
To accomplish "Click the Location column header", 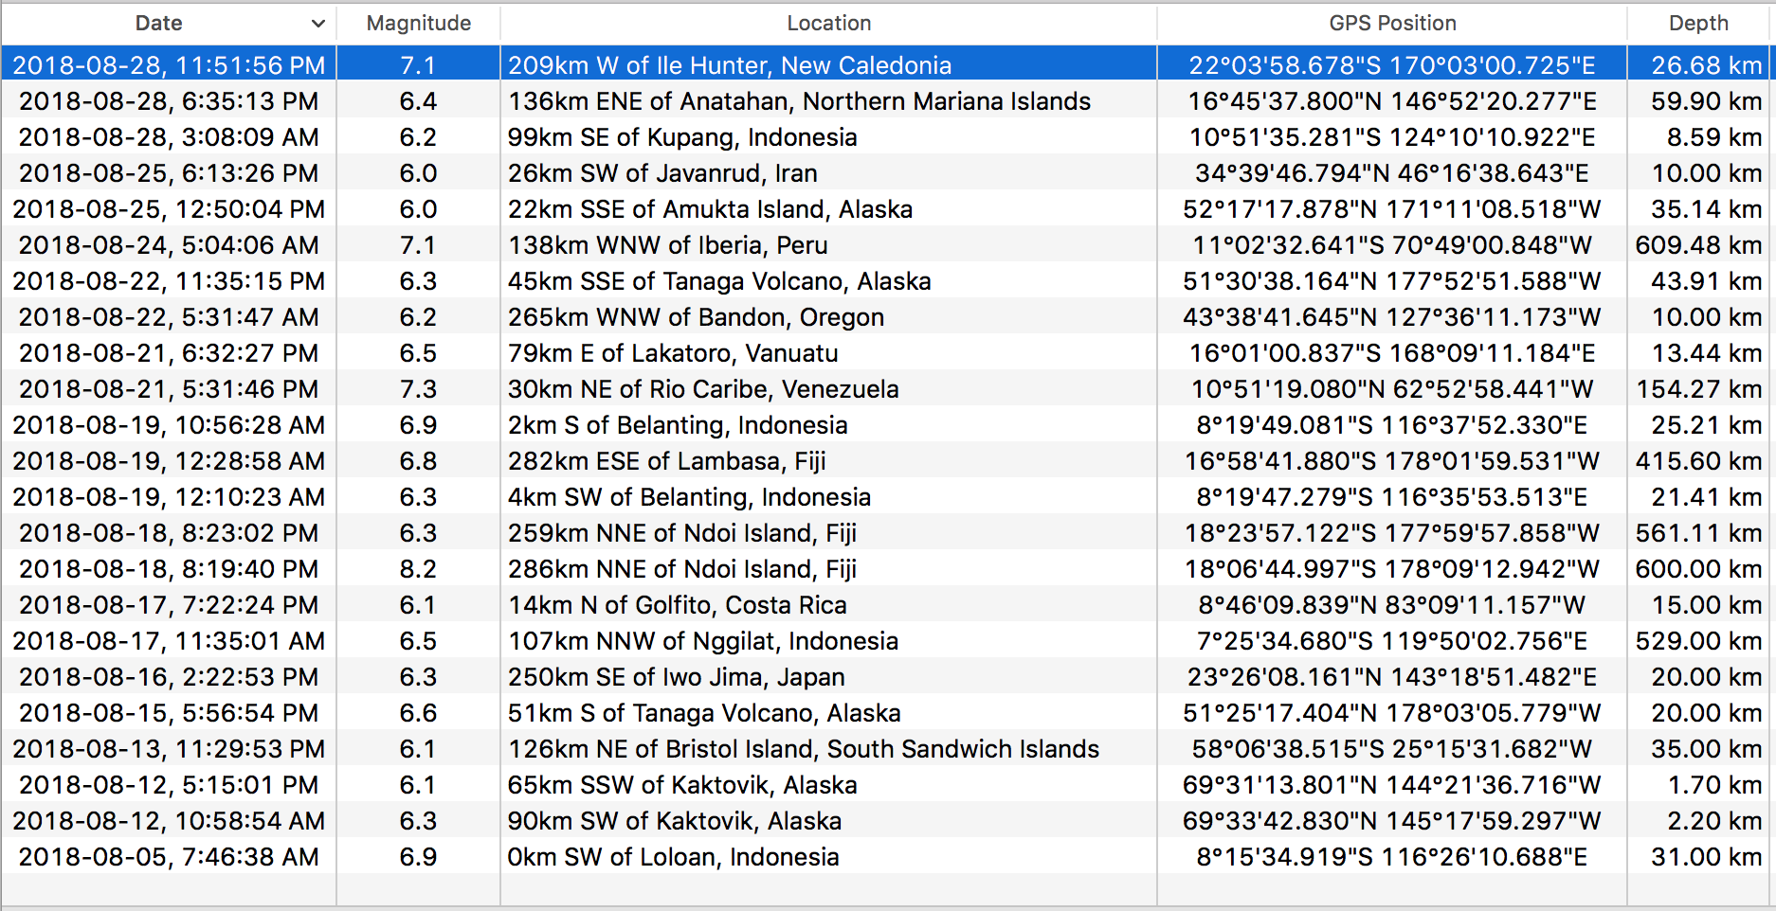I will (x=828, y=24).
